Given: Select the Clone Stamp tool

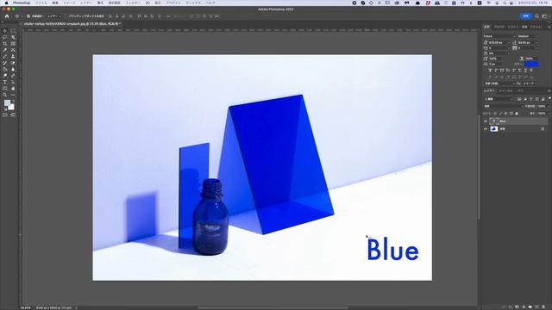Looking at the screenshot, I should point(13,57).
